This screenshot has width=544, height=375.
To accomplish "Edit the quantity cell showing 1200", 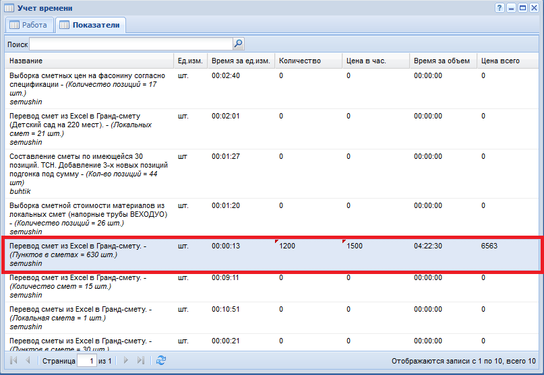I will [307, 246].
